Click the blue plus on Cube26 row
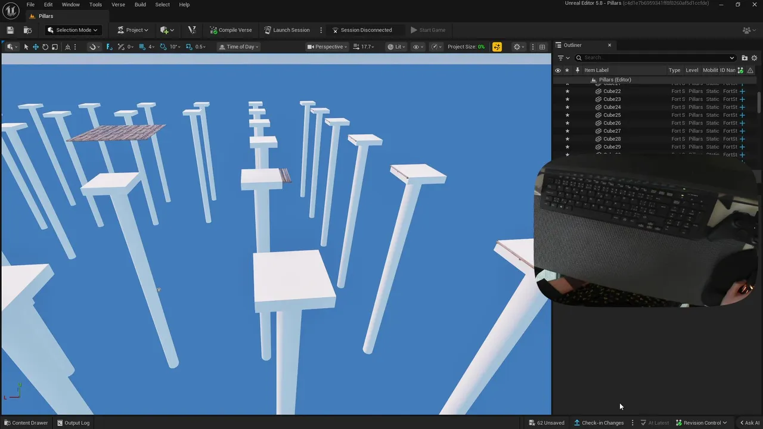 point(742,123)
